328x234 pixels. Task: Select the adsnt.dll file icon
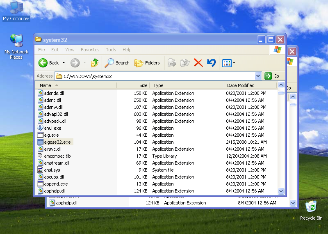tap(40, 100)
